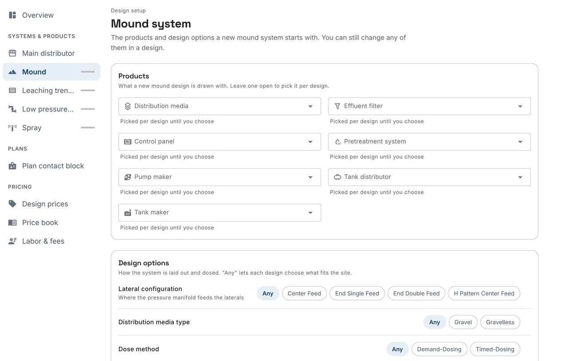The width and height of the screenshot is (581, 361).
Task: Click the Tank maker factory icon
Action: 128,213
